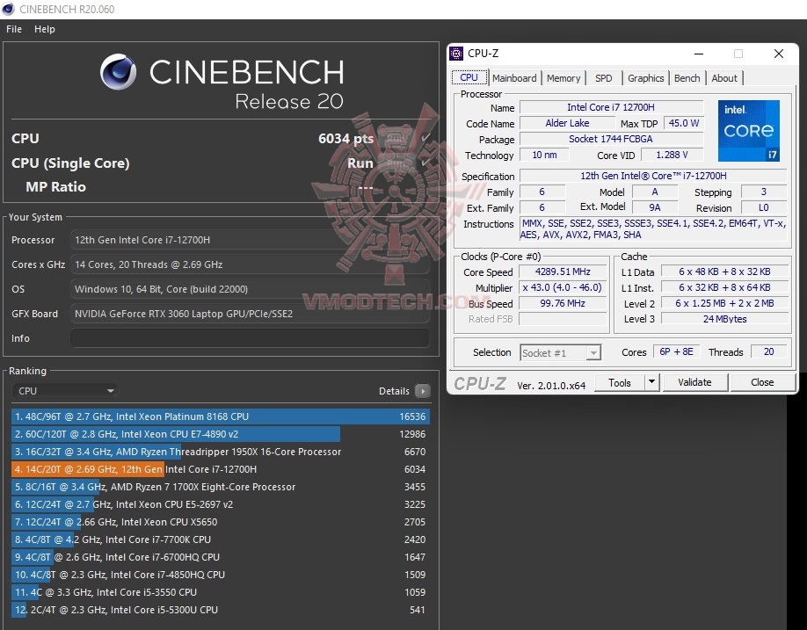
Task: Select the Ryzen 7 1700X ranking row
Action: 221,487
